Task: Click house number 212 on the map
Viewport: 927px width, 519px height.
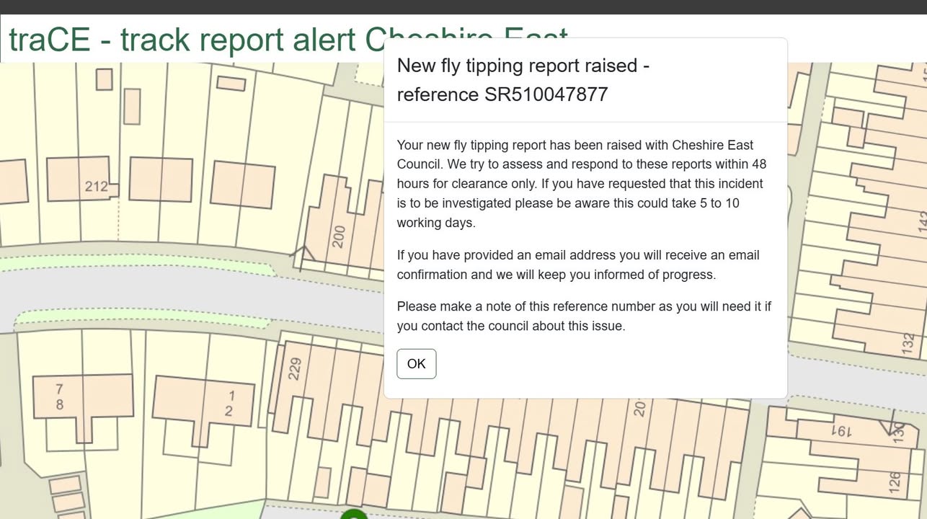Action: coord(96,187)
